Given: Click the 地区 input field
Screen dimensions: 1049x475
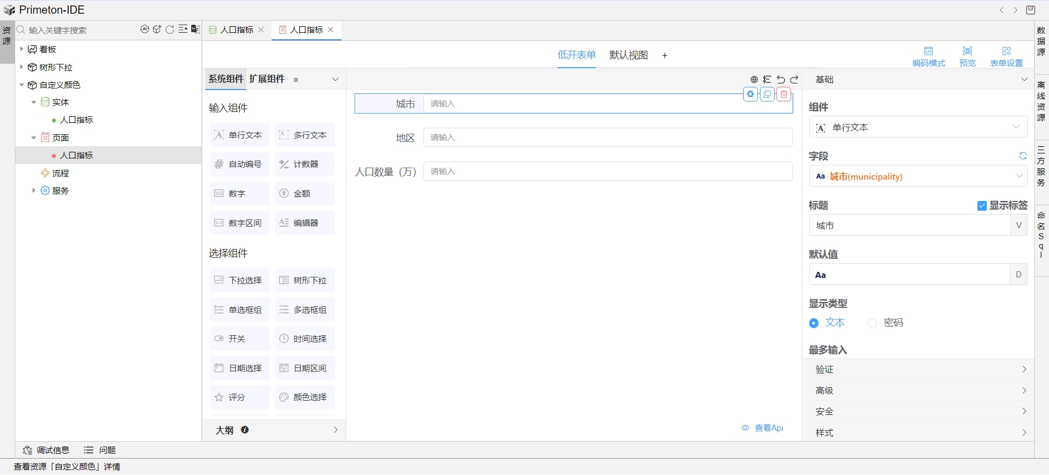Looking at the screenshot, I should [x=608, y=138].
